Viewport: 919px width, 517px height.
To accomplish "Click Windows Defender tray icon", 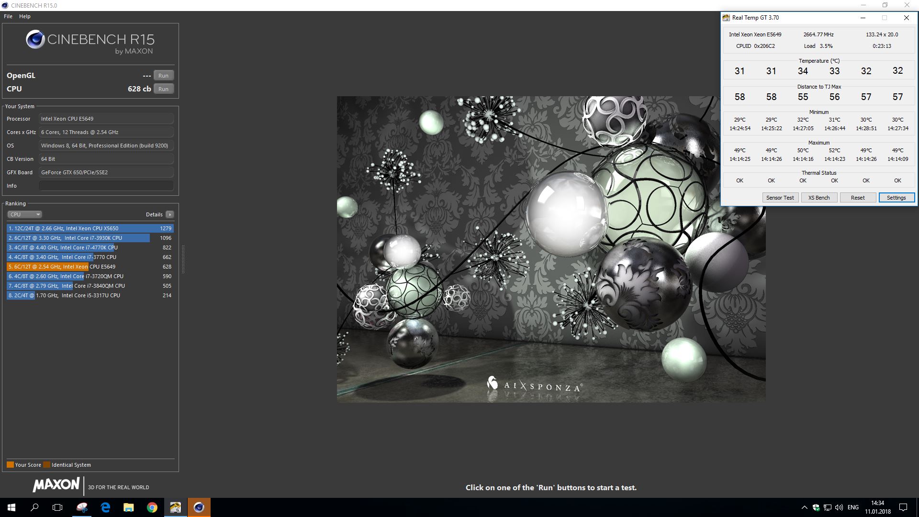I will pos(816,507).
